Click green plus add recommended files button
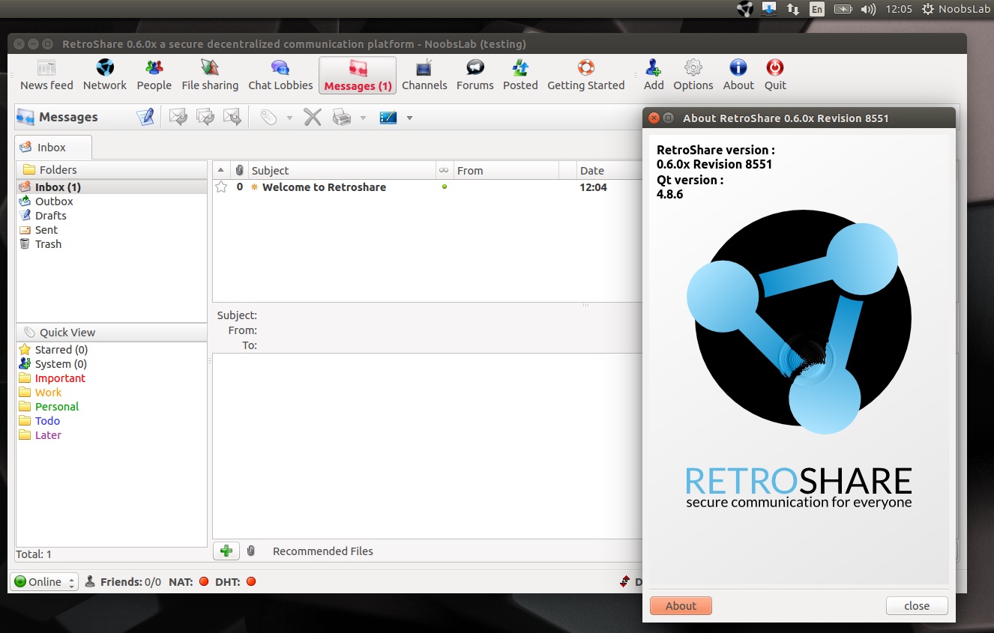 pyautogui.click(x=226, y=551)
